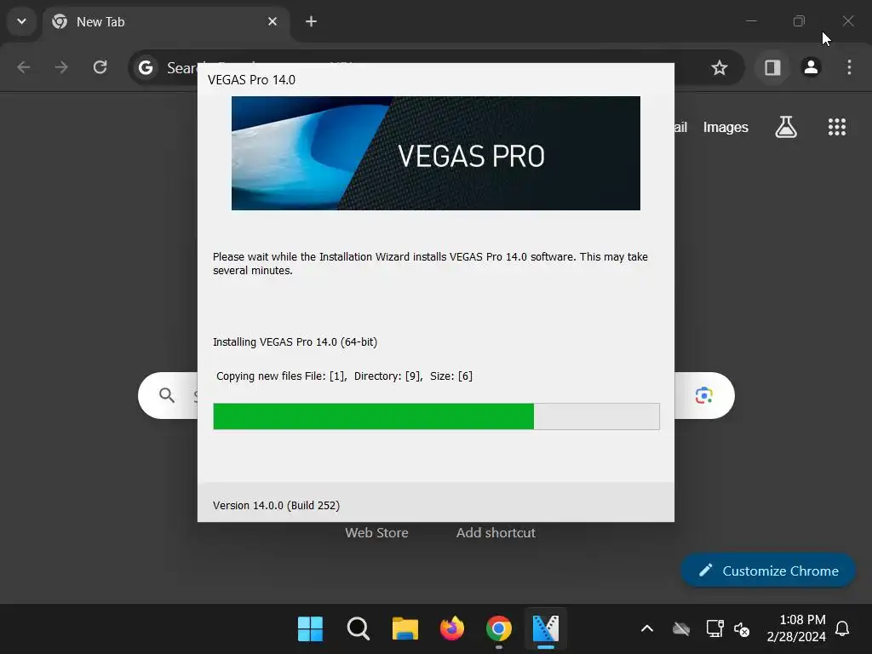Open the Windows Start menu
This screenshot has width=872, height=654.
pyautogui.click(x=310, y=629)
